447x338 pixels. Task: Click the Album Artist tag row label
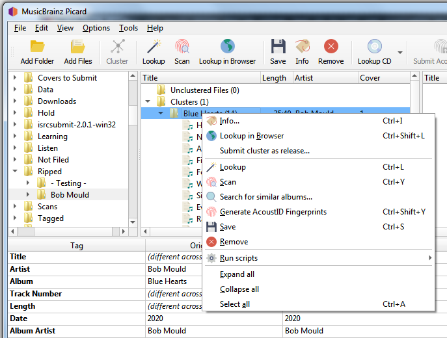coord(33,331)
